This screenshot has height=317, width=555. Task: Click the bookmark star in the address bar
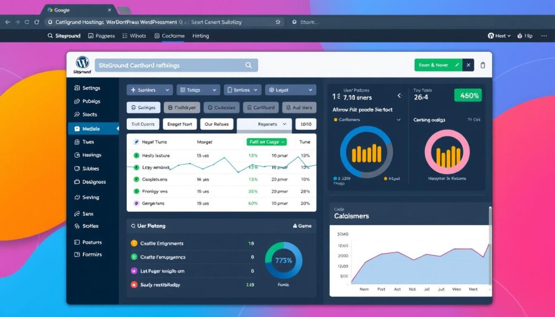tap(277, 22)
